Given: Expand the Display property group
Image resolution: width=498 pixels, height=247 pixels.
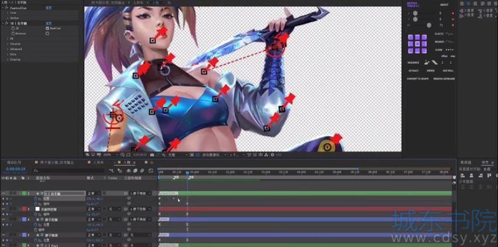Looking at the screenshot, I should [7, 60].
